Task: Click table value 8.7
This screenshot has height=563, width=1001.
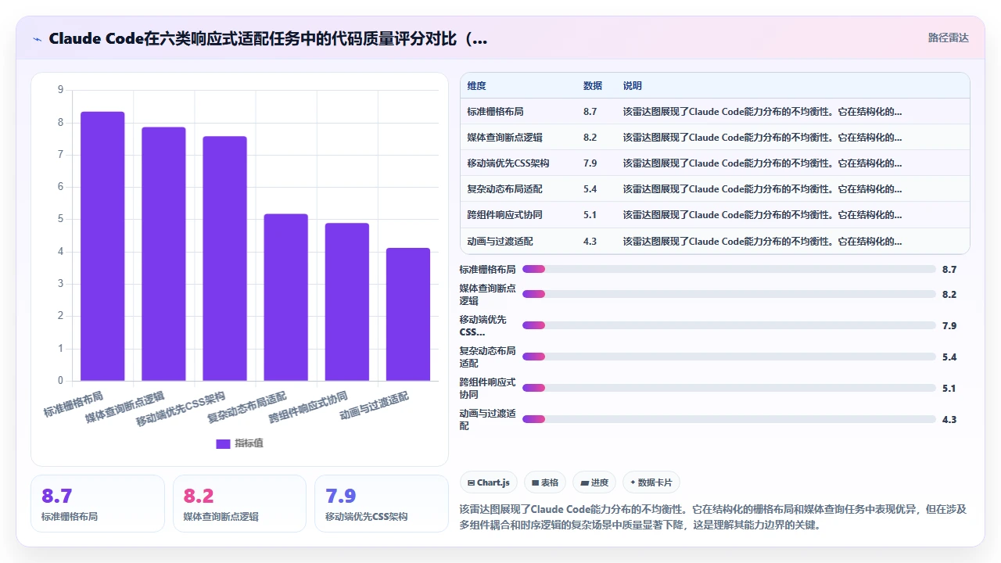Action: click(x=590, y=112)
